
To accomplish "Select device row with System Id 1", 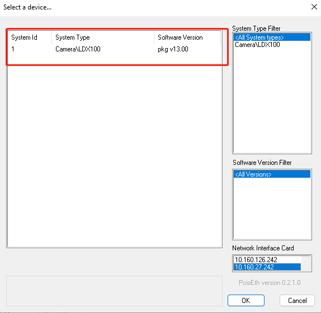I will [115, 49].
